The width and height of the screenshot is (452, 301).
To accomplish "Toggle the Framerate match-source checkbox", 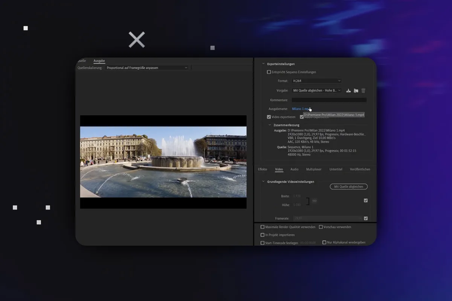I will point(366,218).
